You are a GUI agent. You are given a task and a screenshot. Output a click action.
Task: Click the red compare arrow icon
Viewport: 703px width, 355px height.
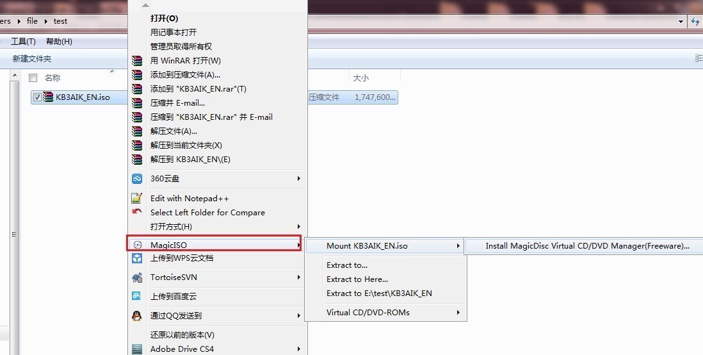pyautogui.click(x=137, y=211)
